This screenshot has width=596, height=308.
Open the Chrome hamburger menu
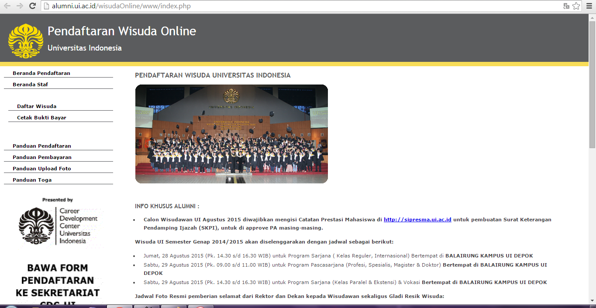pyautogui.click(x=589, y=6)
